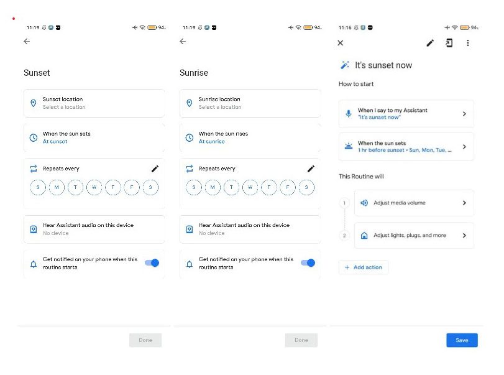
Task: Select Saturday on the Sunrise screen
Action: click(306, 187)
